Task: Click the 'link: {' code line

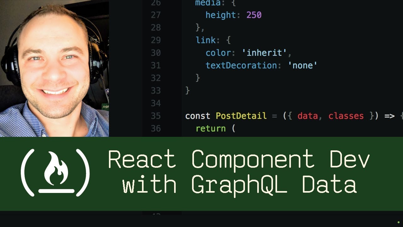Action: (213, 40)
